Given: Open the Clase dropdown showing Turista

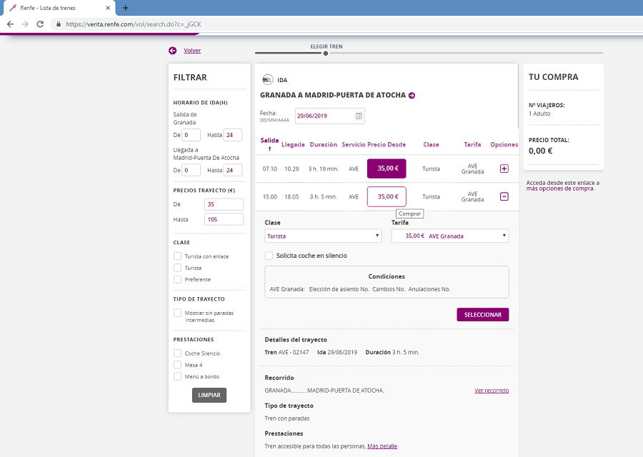Looking at the screenshot, I should point(323,236).
